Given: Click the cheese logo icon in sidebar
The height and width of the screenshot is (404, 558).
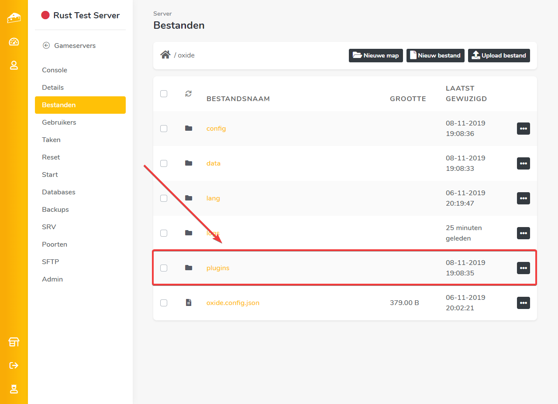Looking at the screenshot, I should coord(14,18).
